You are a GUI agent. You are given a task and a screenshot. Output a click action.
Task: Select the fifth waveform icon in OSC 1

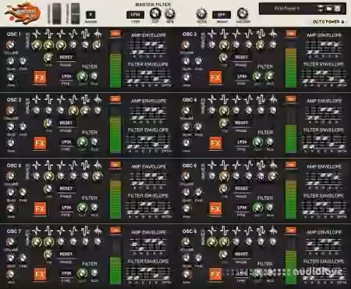tap(85, 34)
